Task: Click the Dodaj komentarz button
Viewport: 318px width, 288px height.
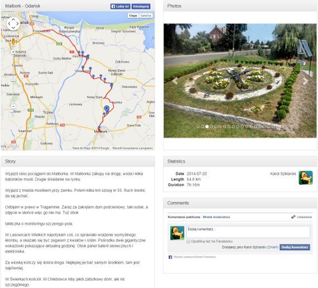Action: click(x=295, y=247)
